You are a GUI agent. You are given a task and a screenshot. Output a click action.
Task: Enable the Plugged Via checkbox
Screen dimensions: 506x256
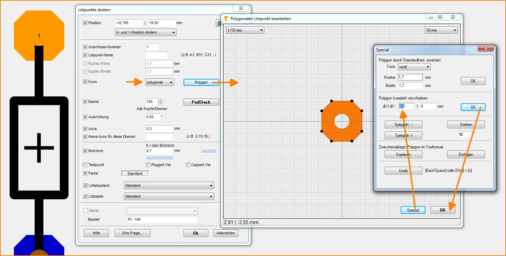[x=148, y=165]
